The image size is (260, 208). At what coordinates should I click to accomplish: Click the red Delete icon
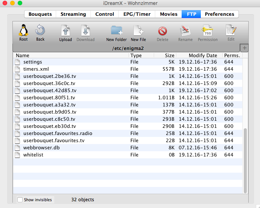(x=162, y=31)
